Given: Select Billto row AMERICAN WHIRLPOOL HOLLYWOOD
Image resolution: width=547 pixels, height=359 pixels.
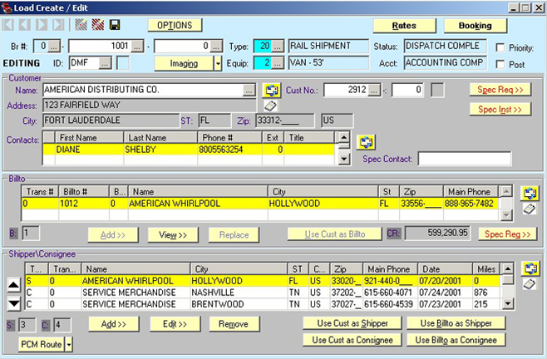Looking at the screenshot, I should 260,204.
